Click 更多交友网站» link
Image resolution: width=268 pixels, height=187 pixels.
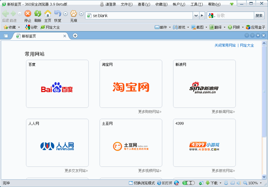(x=76, y=171)
